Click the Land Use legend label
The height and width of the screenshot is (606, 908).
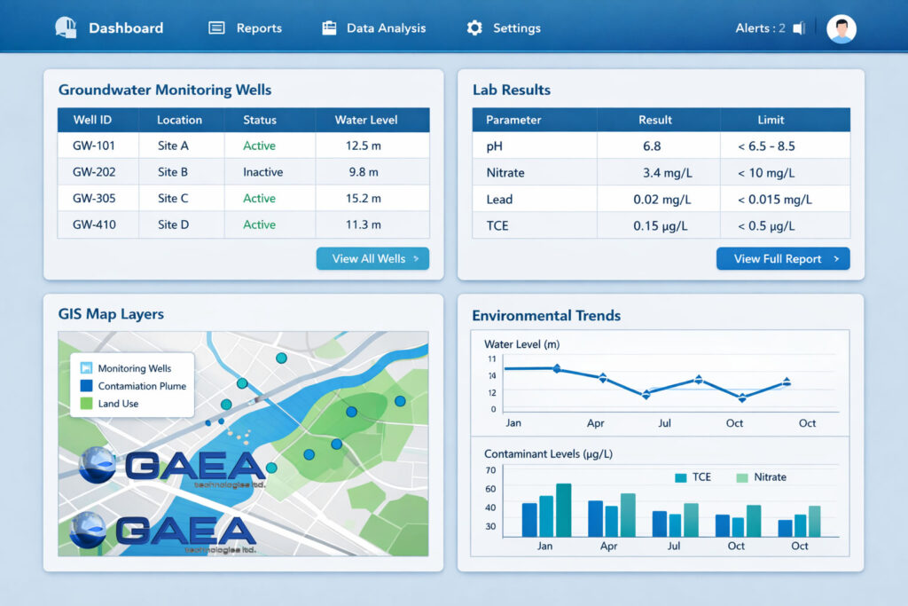click(x=118, y=404)
